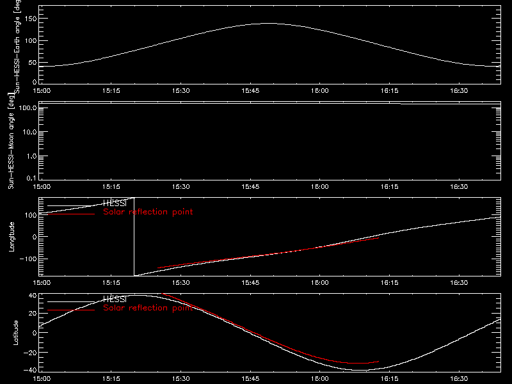Image resolution: width=512 pixels, height=384 pixels.
Task: Click '10.0' tick on Moon angle axis
Action: [29, 132]
